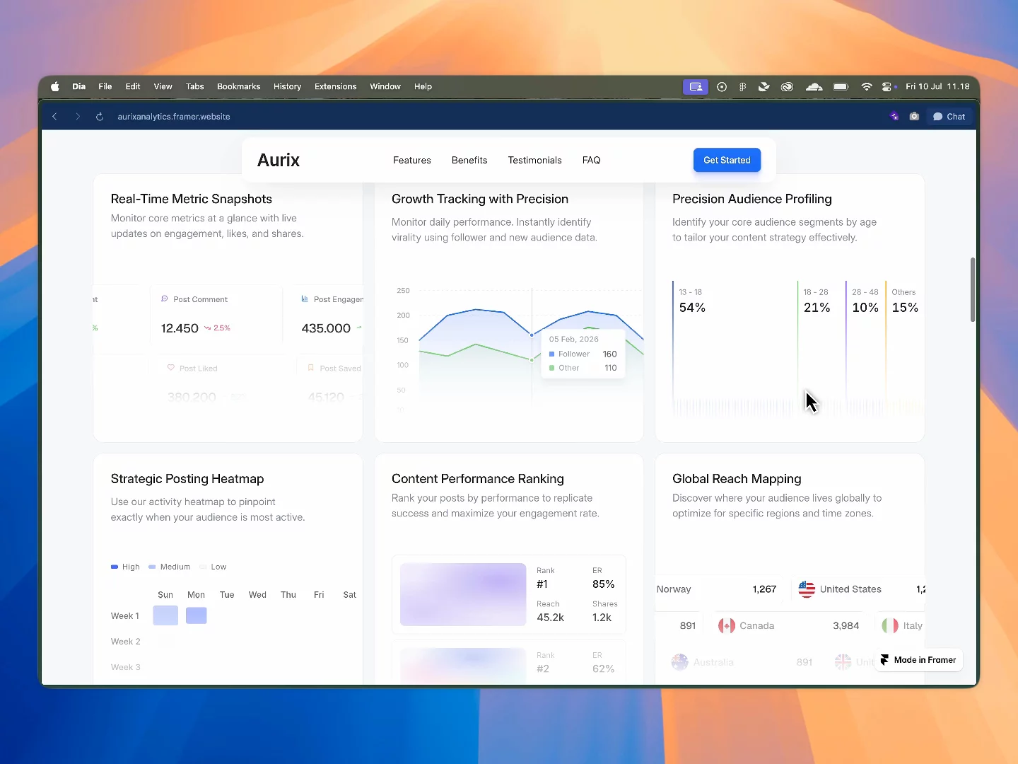Click the Made in Framer badge

click(918, 660)
